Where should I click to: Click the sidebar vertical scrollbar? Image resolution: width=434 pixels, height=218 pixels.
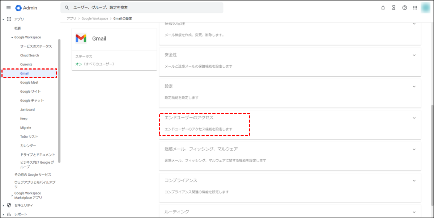(x=59, y=101)
